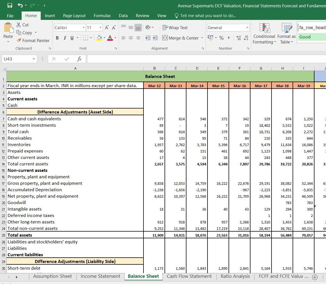Open the Font dialog launcher
Viewport: 326px width, 284px height.
coord(116,49)
